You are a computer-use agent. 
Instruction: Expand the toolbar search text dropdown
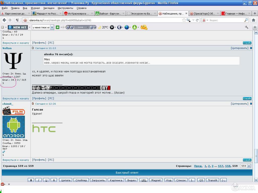pos(52,27)
